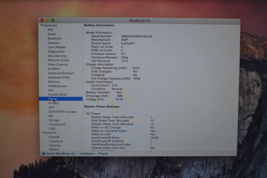Viewport: 267px width, 178px height.
Task: Click the AC Power label
Action: point(93,114)
